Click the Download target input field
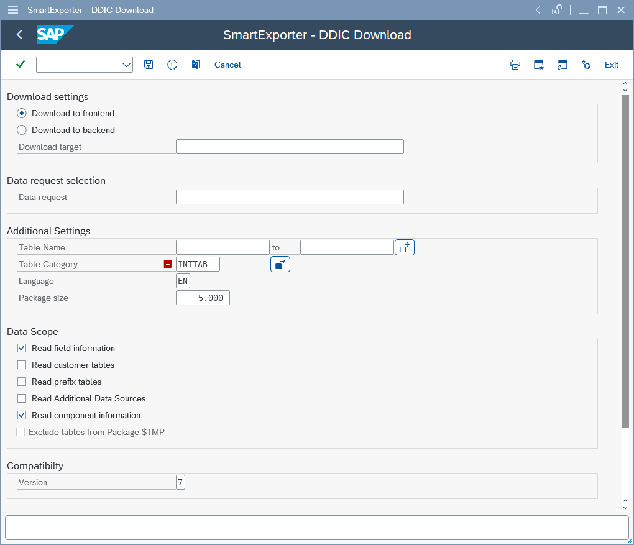 pyautogui.click(x=290, y=147)
